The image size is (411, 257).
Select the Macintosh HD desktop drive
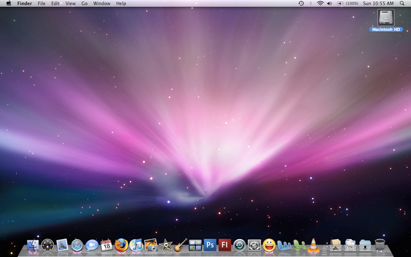(x=385, y=17)
